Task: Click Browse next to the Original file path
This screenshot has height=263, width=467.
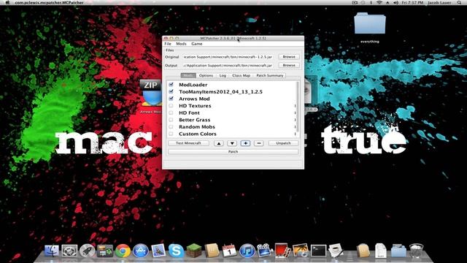Action: click(x=289, y=57)
